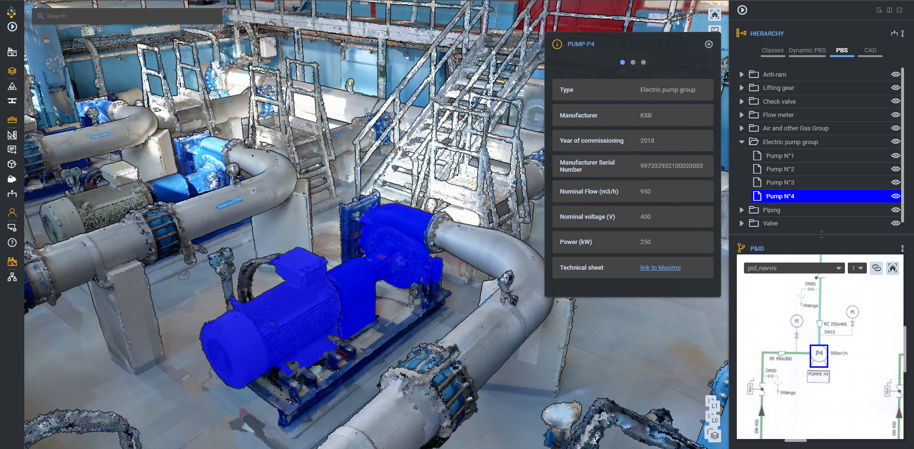Open the display settings monitor-gear icon
The image size is (914, 449).
tap(12, 227)
